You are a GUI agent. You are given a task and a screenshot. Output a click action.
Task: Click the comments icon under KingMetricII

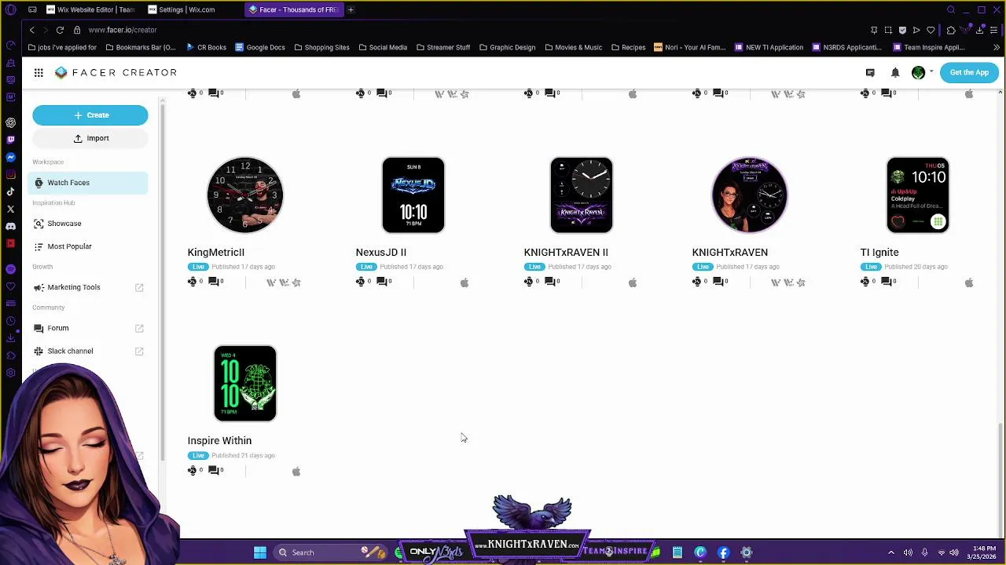(213, 282)
